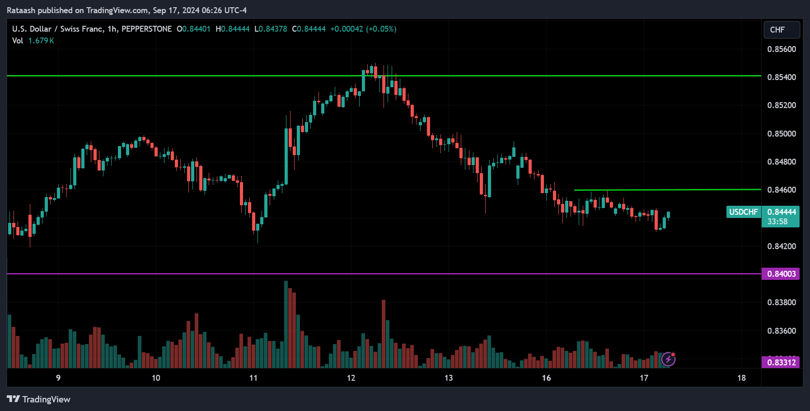Click date label 11 on the time axis
Screen dimensions: 810x411
[253, 378]
